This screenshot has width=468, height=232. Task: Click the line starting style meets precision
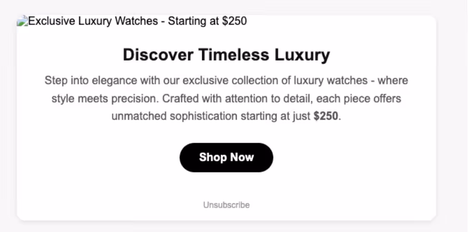coord(226,98)
